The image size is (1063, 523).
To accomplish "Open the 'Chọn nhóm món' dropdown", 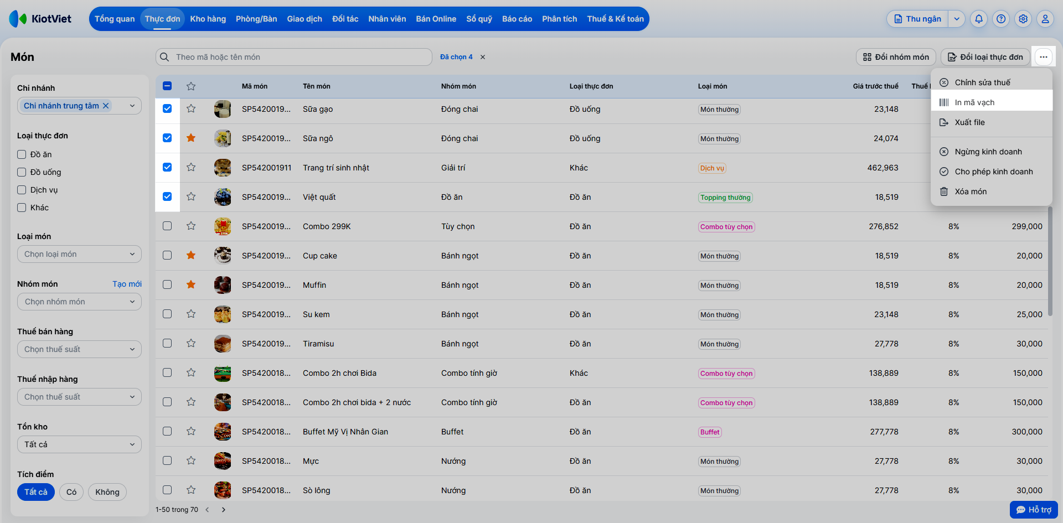I will click(x=79, y=302).
